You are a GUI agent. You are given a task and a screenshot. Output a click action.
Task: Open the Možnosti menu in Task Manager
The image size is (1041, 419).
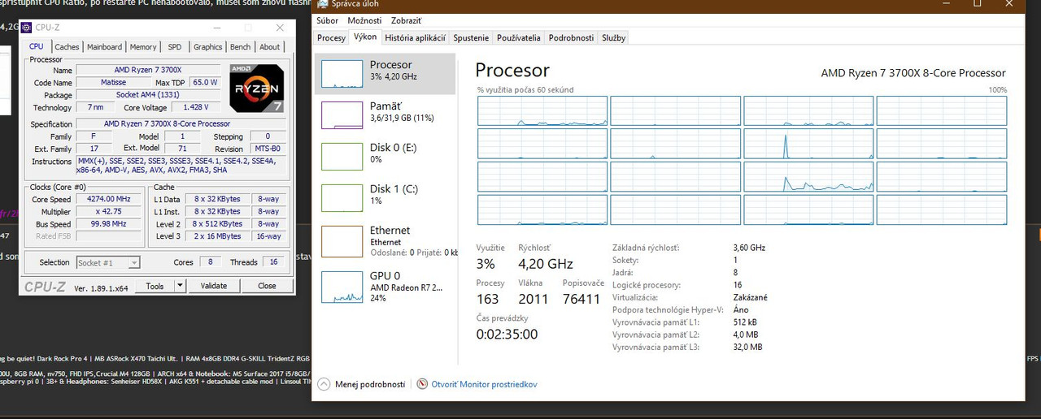tap(364, 20)
